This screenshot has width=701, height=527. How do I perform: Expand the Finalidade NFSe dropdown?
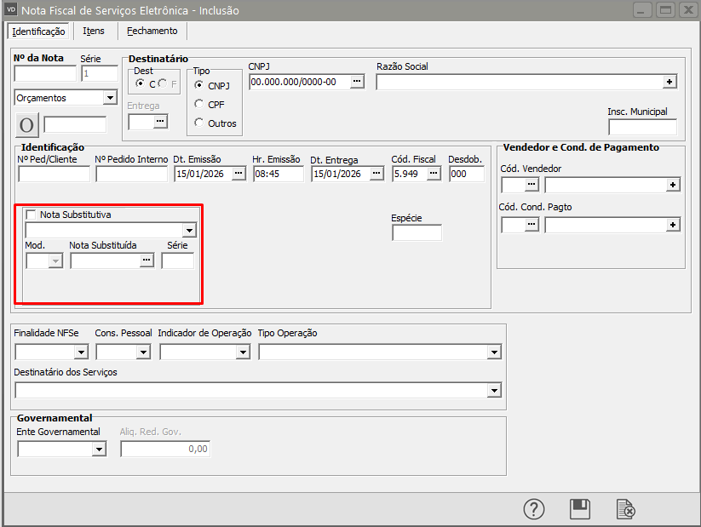point(82,352)
